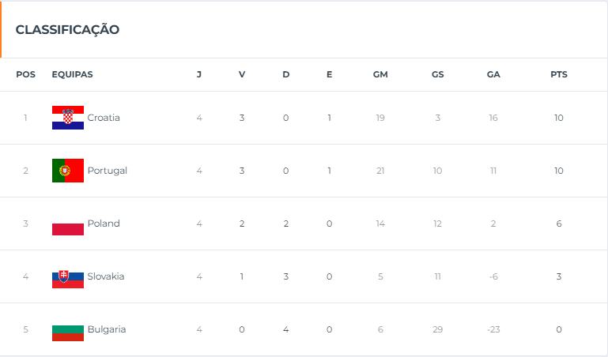Click the GS column header
608x357 pixels.
[438, 74]
